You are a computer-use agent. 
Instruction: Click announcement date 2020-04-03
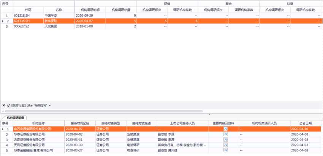(x=306, y=145)
